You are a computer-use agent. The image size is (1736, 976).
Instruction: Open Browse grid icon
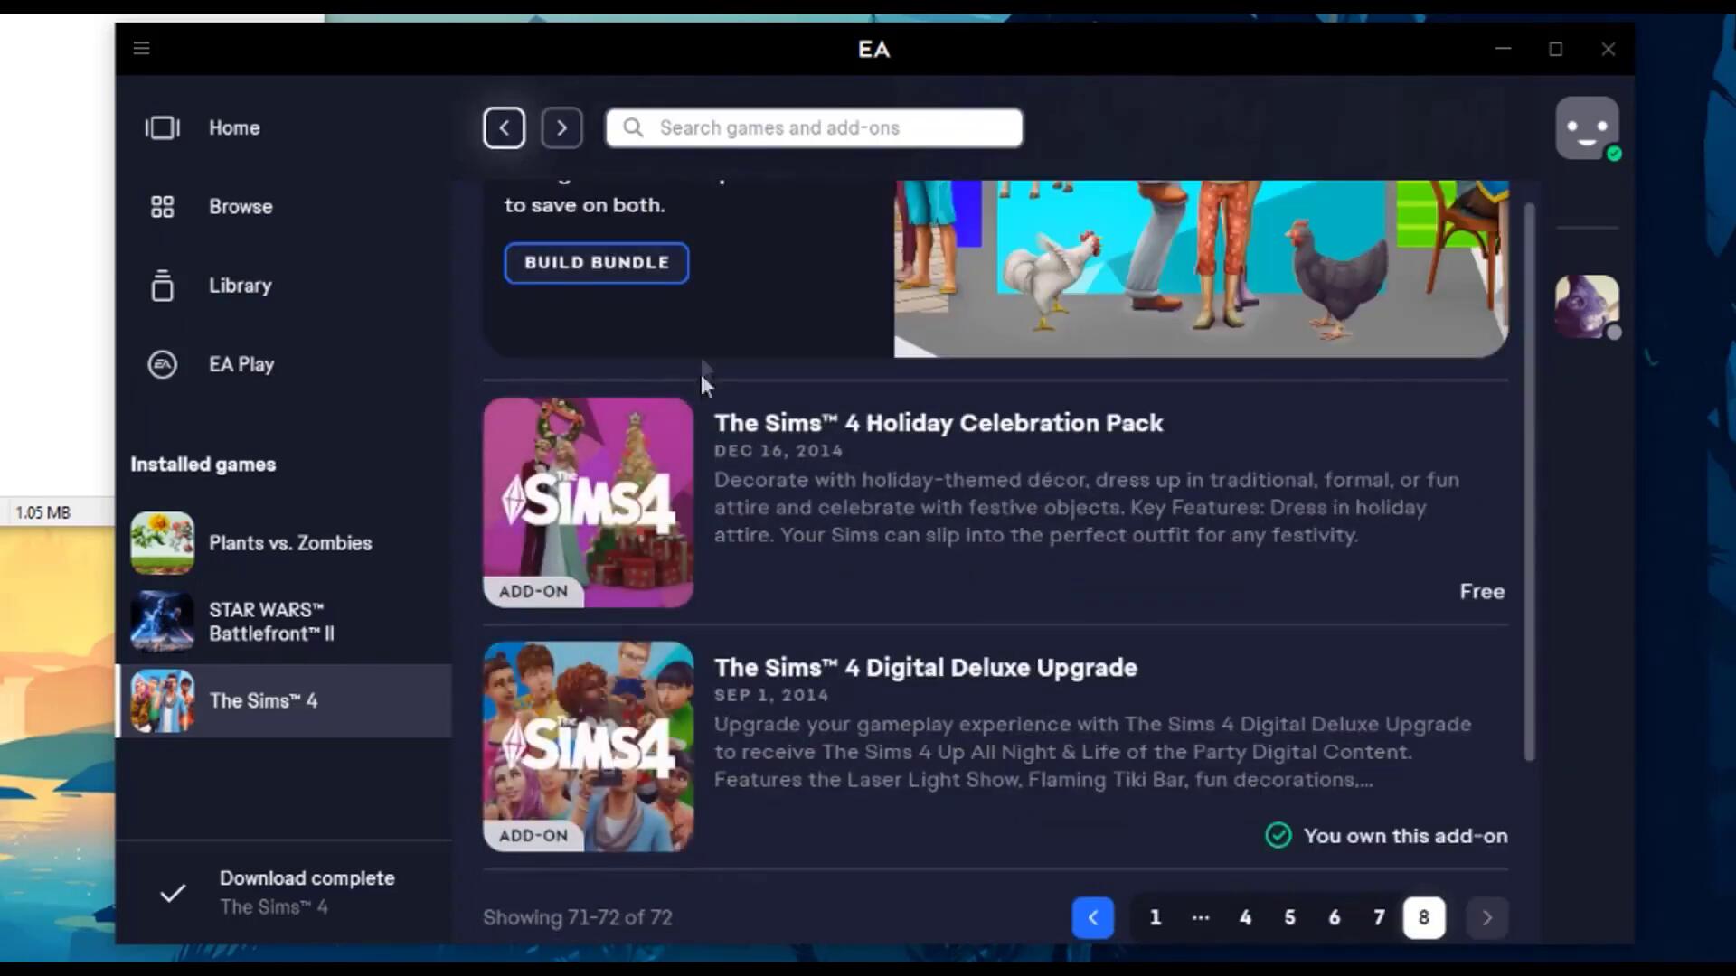163,207
